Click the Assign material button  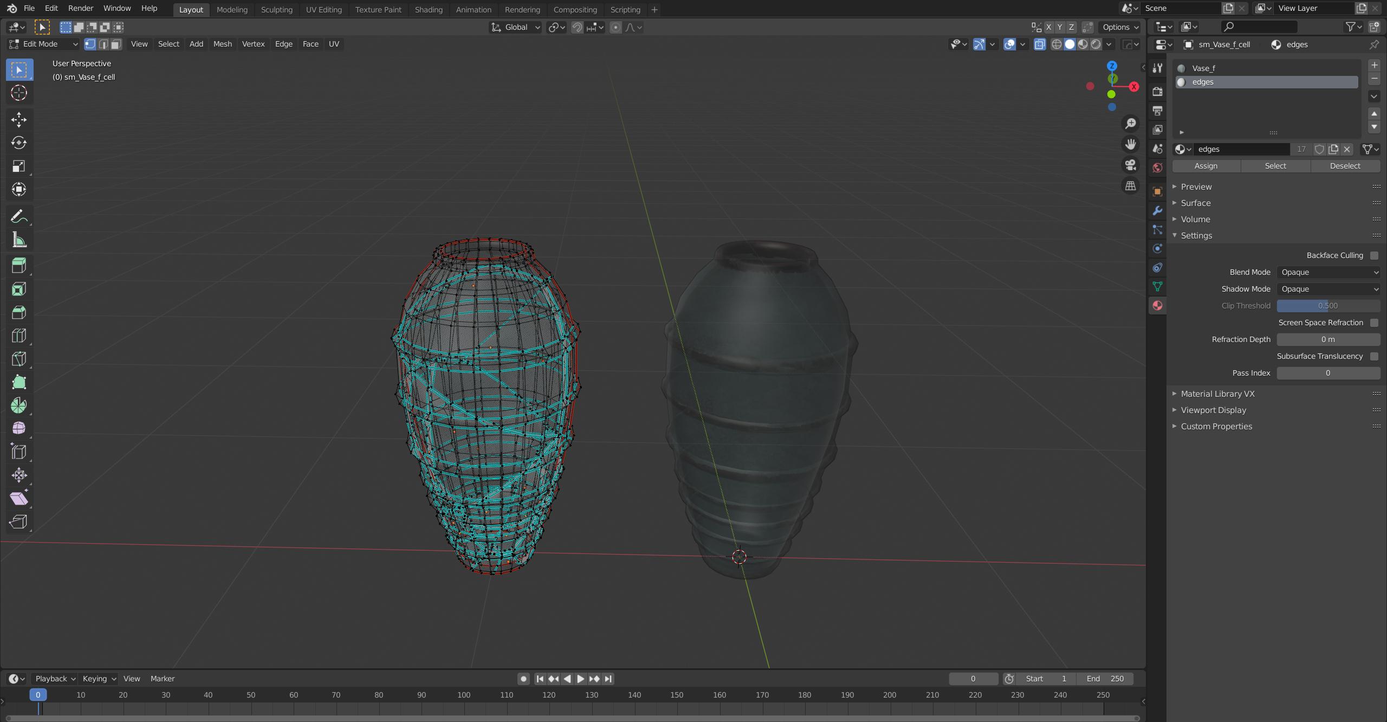point(1205,166)
